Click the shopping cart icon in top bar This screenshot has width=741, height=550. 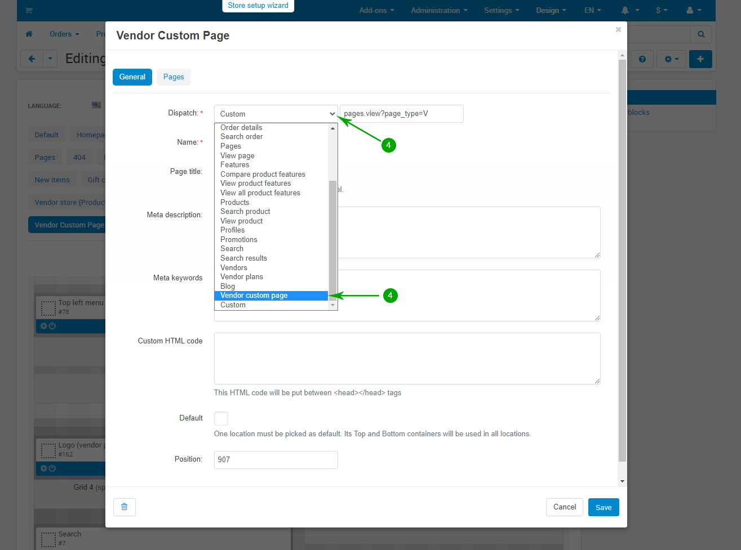29,10
